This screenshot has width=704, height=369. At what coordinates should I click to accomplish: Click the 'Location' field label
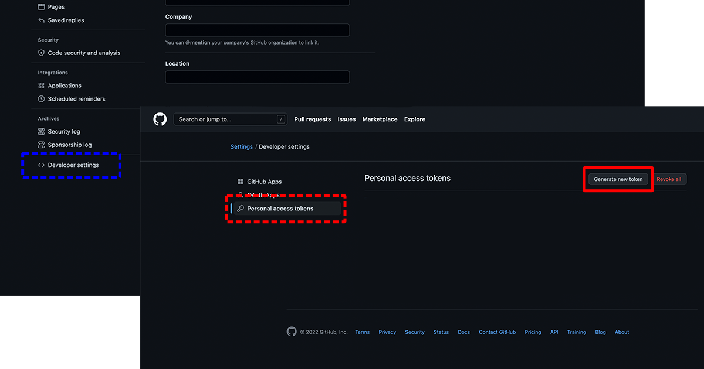178,63
